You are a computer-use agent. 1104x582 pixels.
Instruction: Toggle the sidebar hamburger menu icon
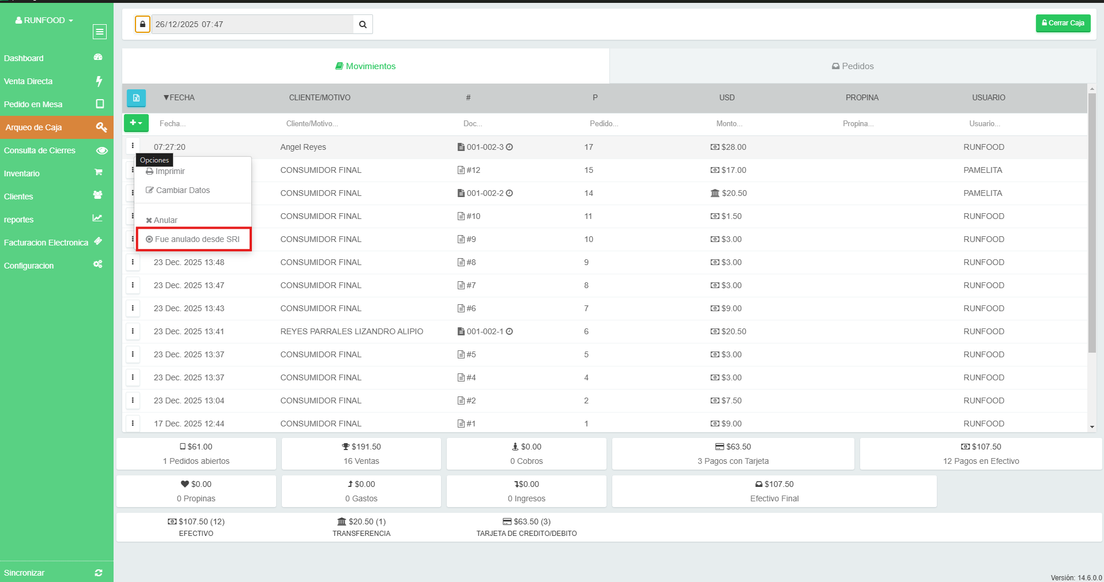[x=100, y=32]
